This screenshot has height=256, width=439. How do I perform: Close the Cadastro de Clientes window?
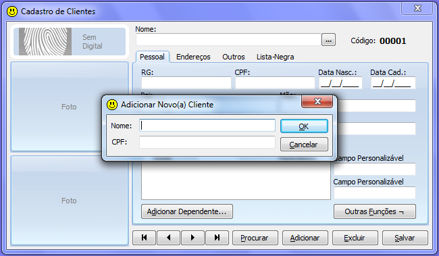point(417,8)
